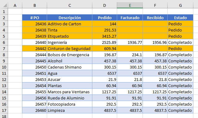Screen dimensions: 198x118
Task: Select row 17 header
Action: pos(4,110)
